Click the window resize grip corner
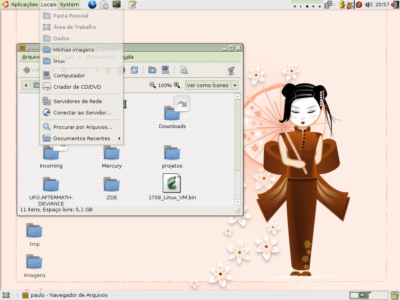Viewport: 400px width, 300px height. (x=238, y=210)
